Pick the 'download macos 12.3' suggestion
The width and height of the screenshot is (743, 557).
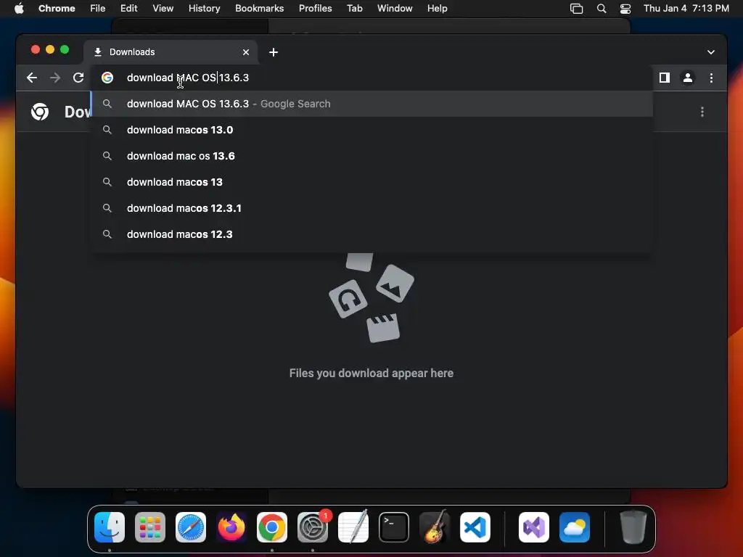click(x=372, y=234)
